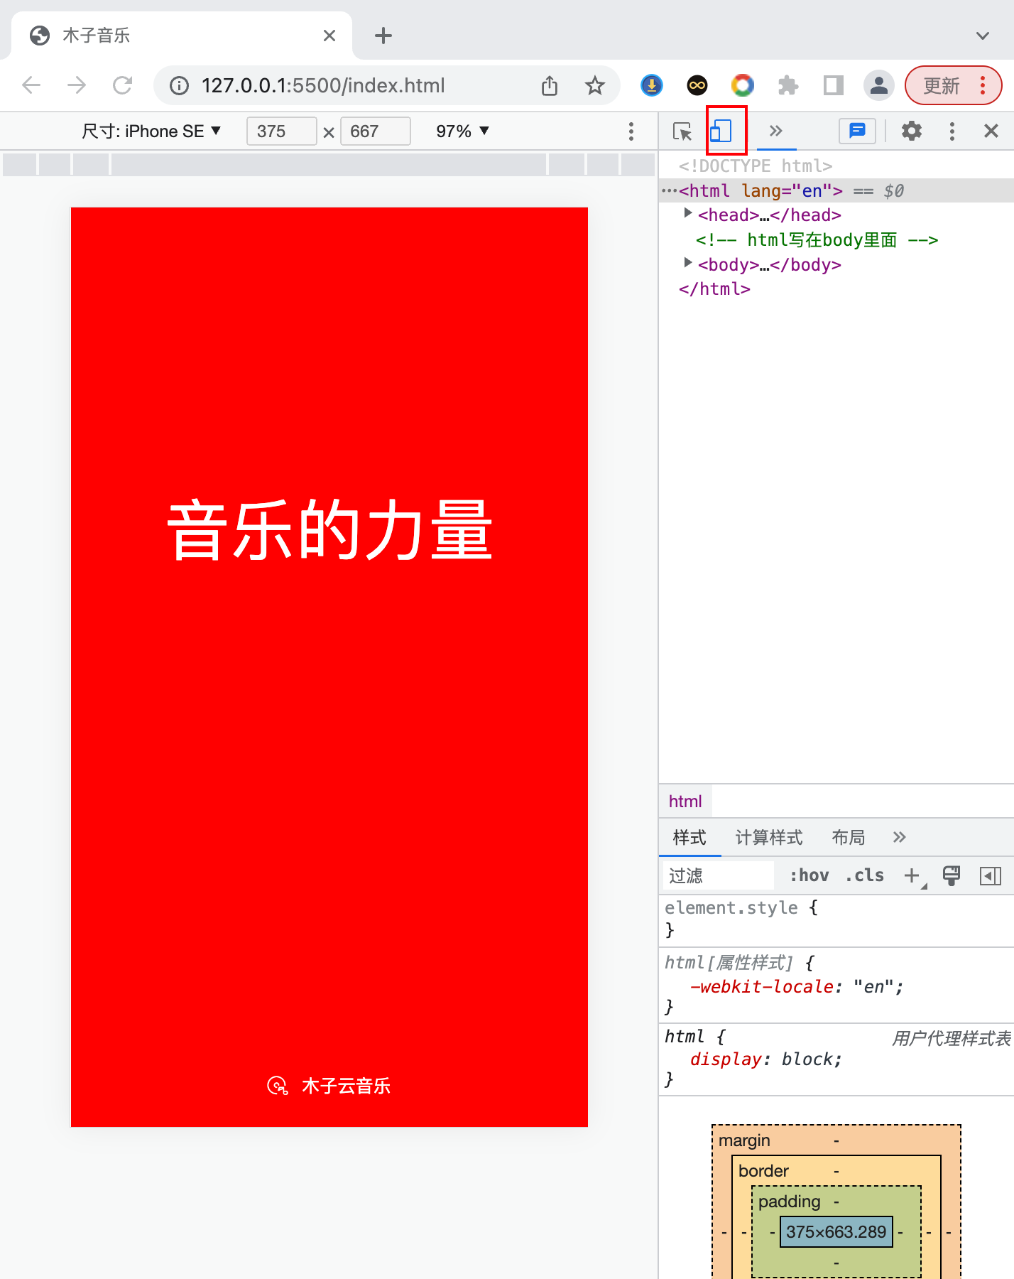The image size is (1014, 1279).
Task: Open the 97% zoom dropdown
Action: [x=462, y=131]
